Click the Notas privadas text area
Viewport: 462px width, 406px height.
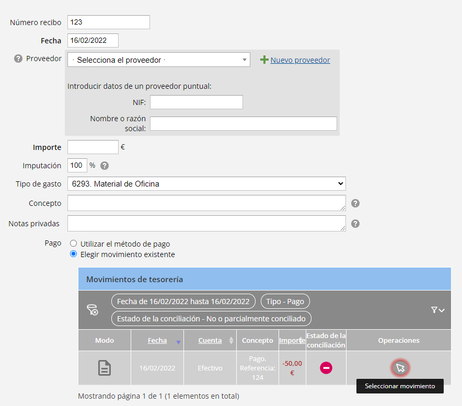(x=206, y=223)
